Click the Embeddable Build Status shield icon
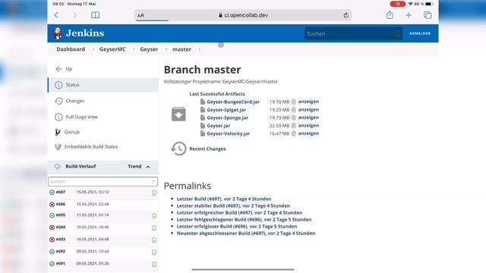This screenshot has width=486, height=273. [58, 146]
